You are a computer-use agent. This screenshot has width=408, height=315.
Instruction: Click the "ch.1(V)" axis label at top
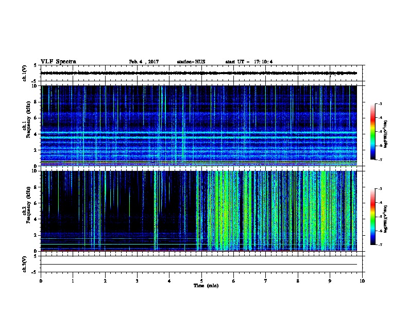point(25,73)
